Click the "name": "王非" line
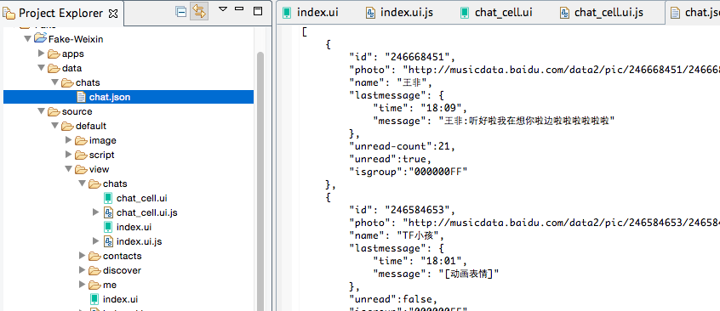 click(391, 83)
